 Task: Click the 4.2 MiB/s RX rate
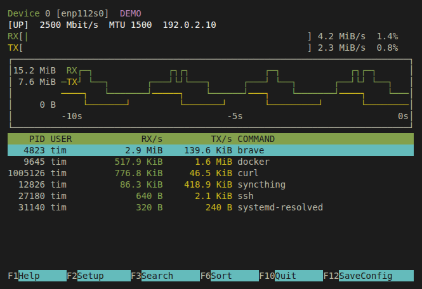(341, 36)
